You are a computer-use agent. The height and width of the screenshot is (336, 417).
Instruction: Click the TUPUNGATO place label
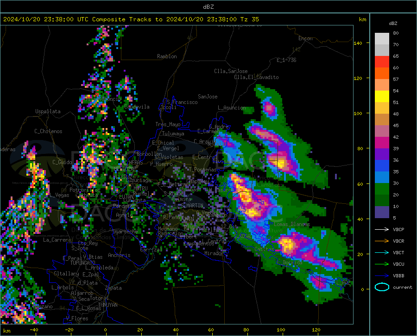point(83,263)
